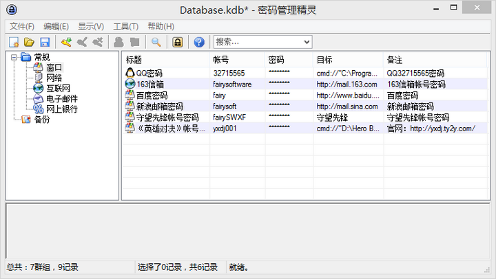Viewport: 496px width, 279px height.
Task: Open the 工具(T) menu
Action: pyautogui.click(x=126, y=27)
